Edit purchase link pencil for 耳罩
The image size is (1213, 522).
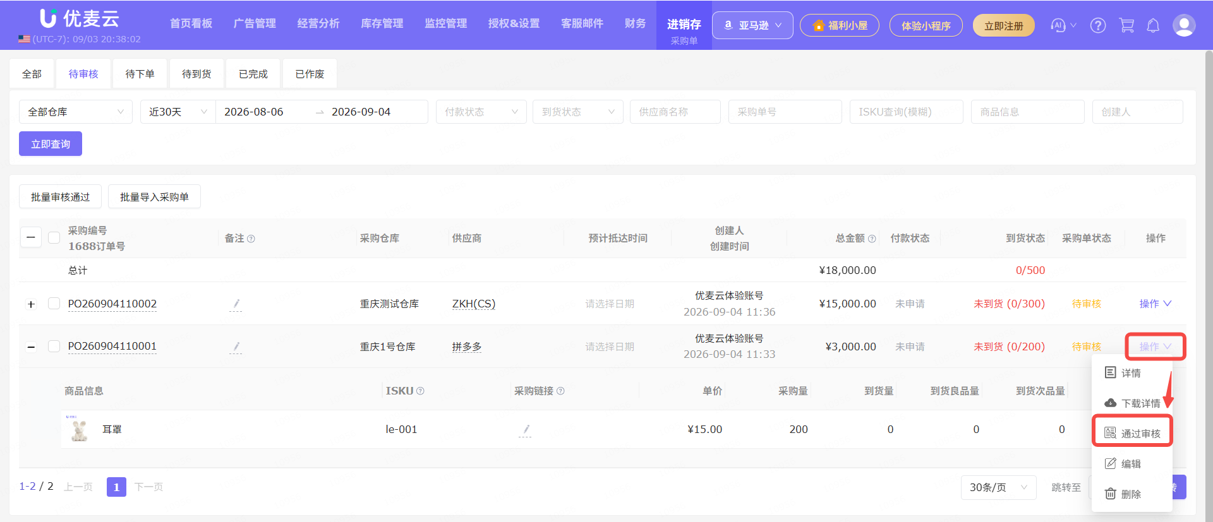coord(525,430)
